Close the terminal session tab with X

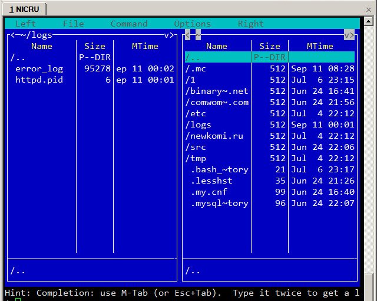(369, 9)
